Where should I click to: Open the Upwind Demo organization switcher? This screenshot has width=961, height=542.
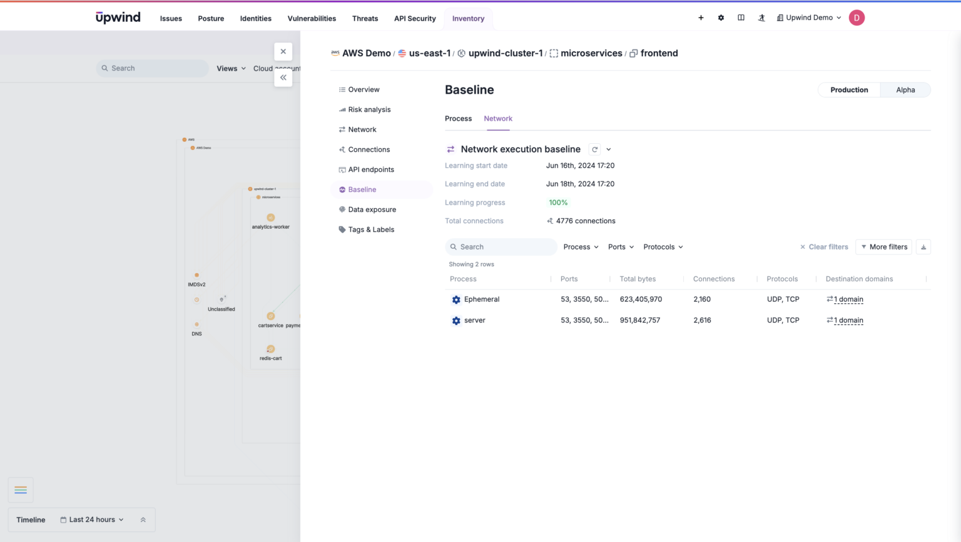[x=808, y=18]
